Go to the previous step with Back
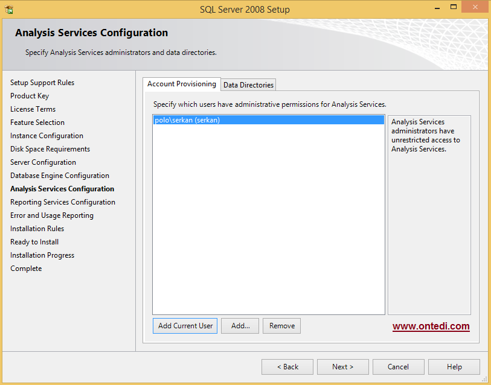This screenshot has width=491, height=385. 287,367
